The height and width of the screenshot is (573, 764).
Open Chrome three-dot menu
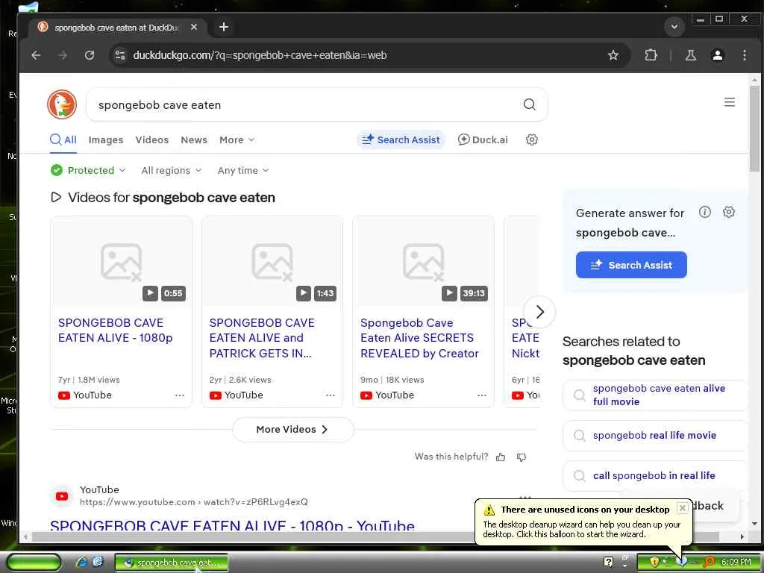tap(744, 55)
